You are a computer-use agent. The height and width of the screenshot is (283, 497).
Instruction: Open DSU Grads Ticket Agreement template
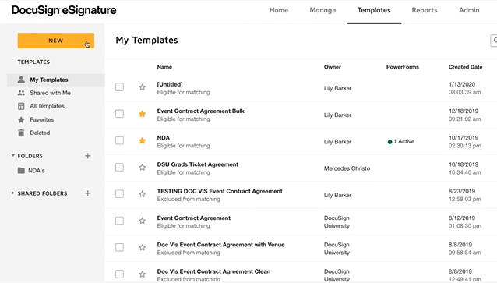coord(197,164)
